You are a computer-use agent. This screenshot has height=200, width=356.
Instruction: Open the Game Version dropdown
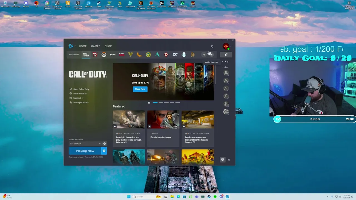coord(85,144)
